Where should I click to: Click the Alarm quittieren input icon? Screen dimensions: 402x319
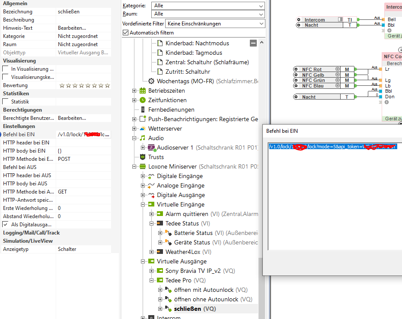point(160,214)
